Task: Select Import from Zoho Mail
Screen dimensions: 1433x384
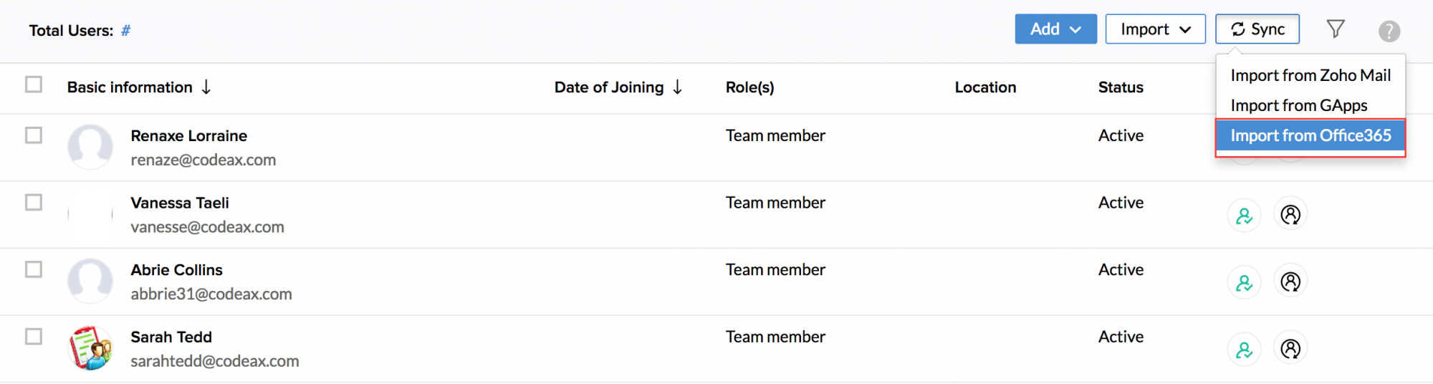Action: 1310,75
